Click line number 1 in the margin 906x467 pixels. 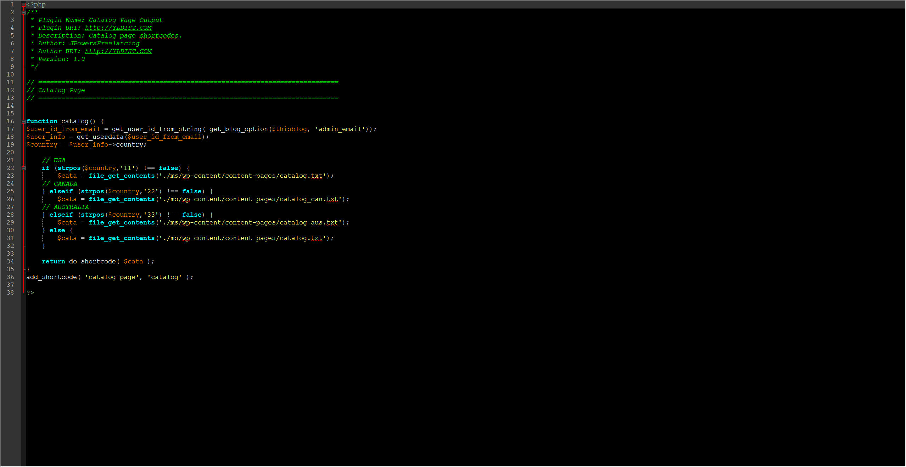[12, 5]
